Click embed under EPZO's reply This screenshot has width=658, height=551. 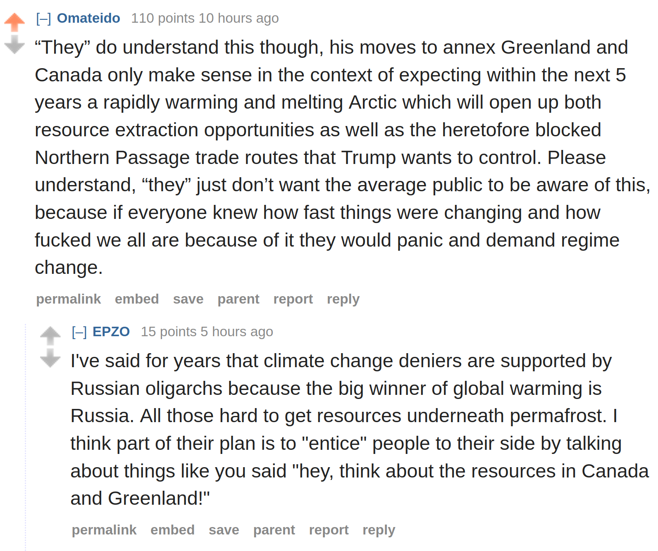pyautogui.click(x=172, y=530)
